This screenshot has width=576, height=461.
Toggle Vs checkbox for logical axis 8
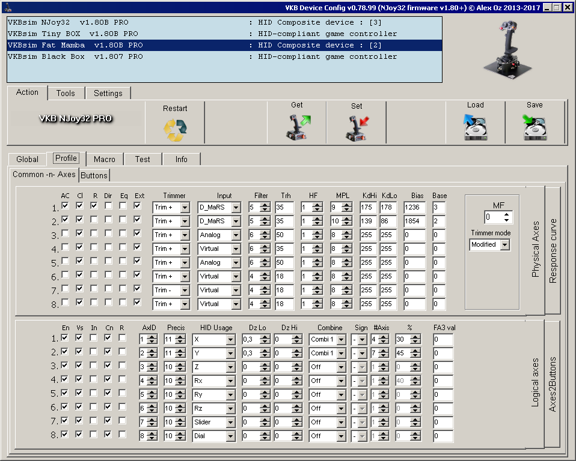(79, 434)
